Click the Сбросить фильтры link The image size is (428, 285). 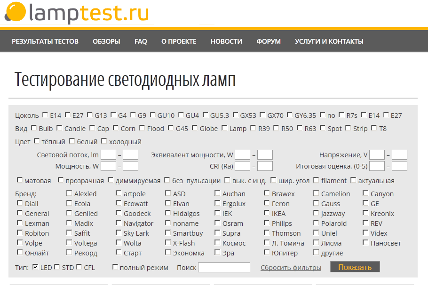(291, 268)
